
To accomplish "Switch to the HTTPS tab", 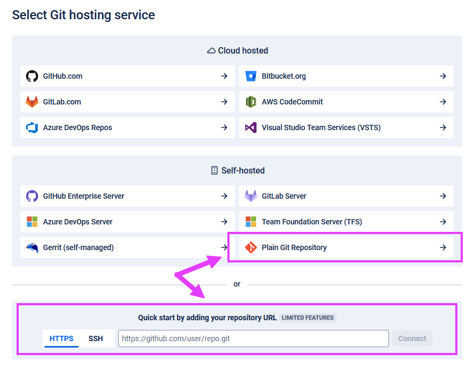I will (62, 338).
